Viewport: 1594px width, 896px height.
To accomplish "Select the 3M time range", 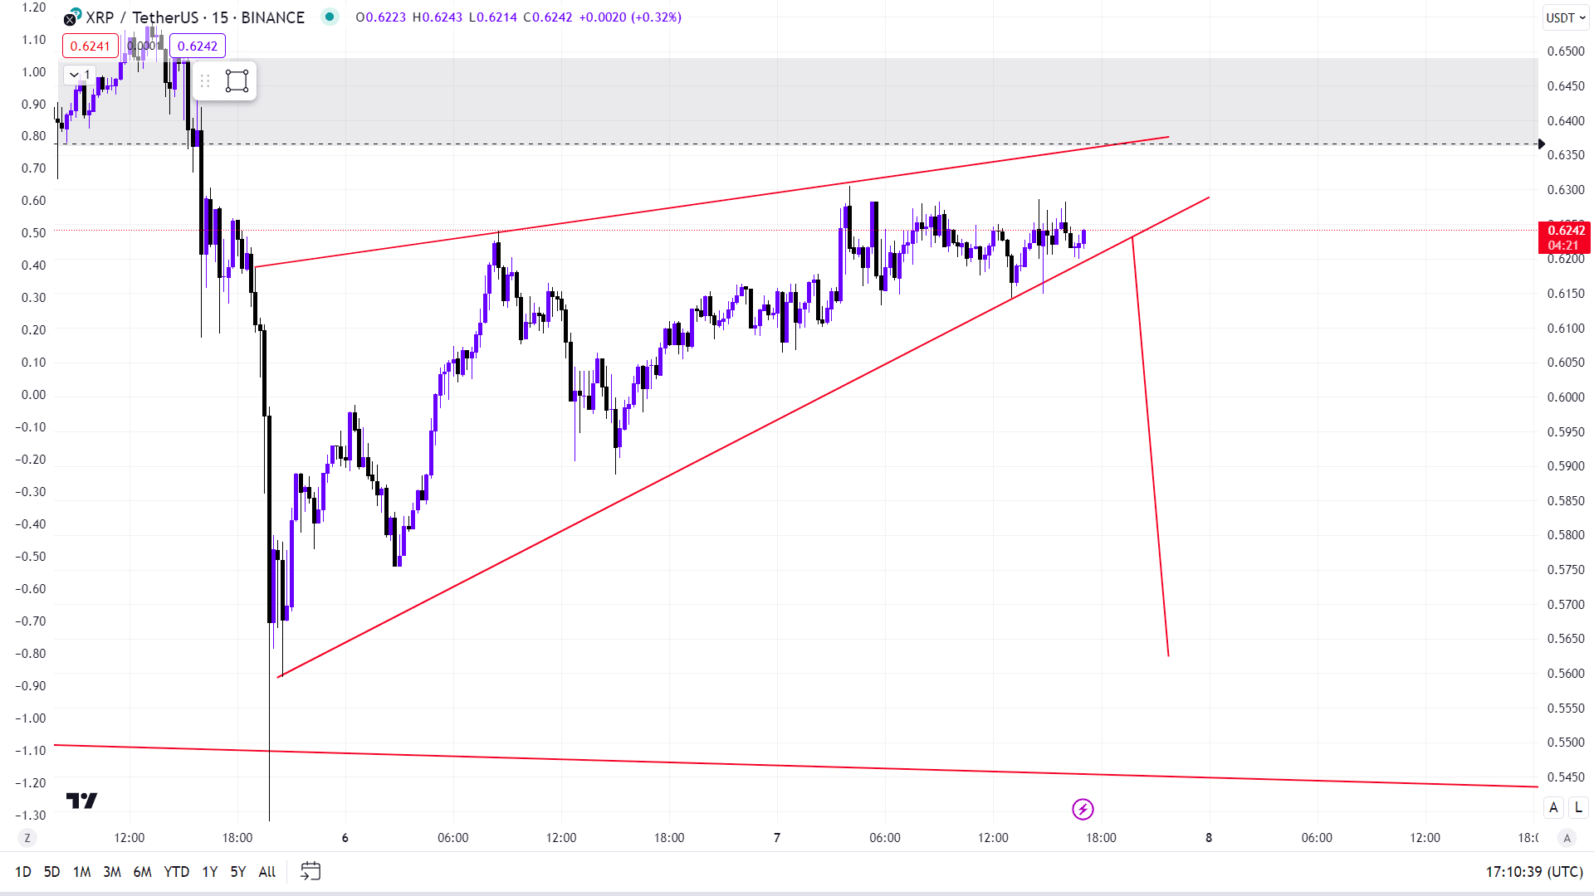I will coord(112,872).
